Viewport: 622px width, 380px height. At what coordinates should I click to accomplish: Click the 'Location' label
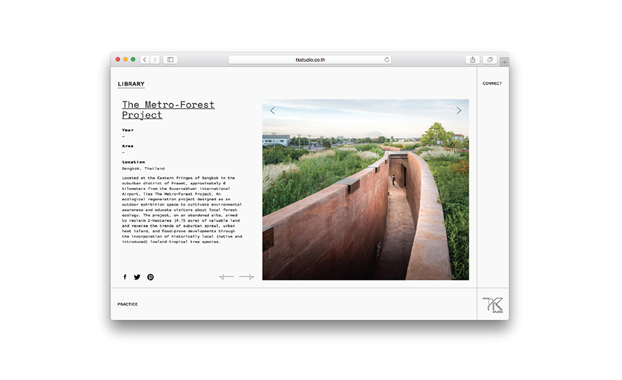[134, 162]
